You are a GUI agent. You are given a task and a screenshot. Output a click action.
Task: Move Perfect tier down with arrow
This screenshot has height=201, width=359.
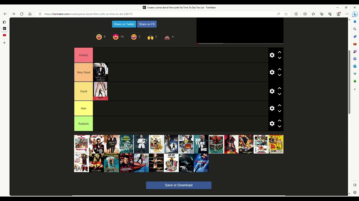tap(279, 58)
